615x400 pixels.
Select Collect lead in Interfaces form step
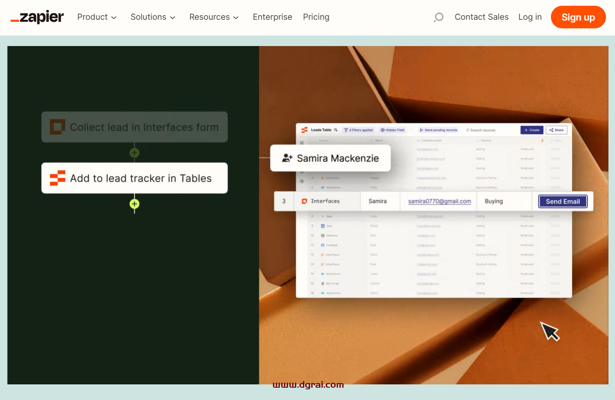click(134, 127)
